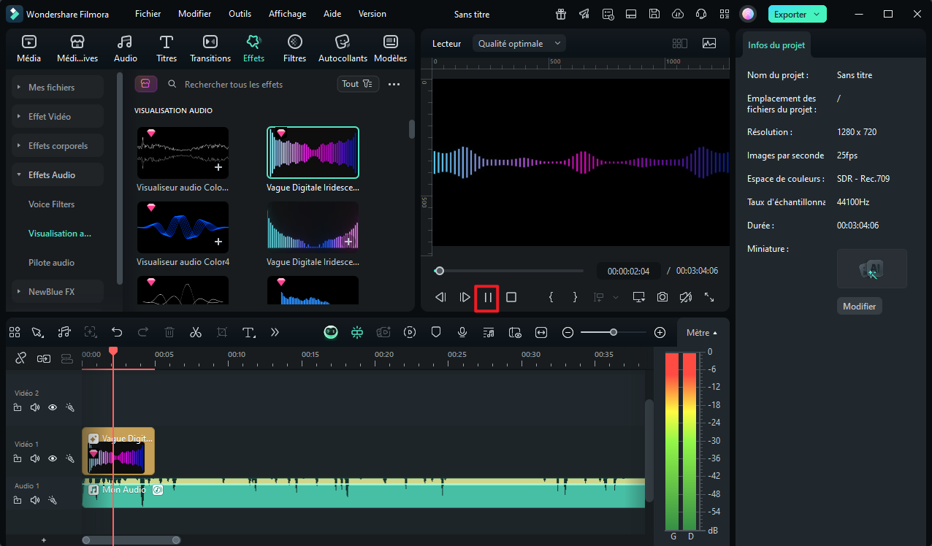Switch to the Autocollants tab
The image size is (932, 546).
[343, 49]
